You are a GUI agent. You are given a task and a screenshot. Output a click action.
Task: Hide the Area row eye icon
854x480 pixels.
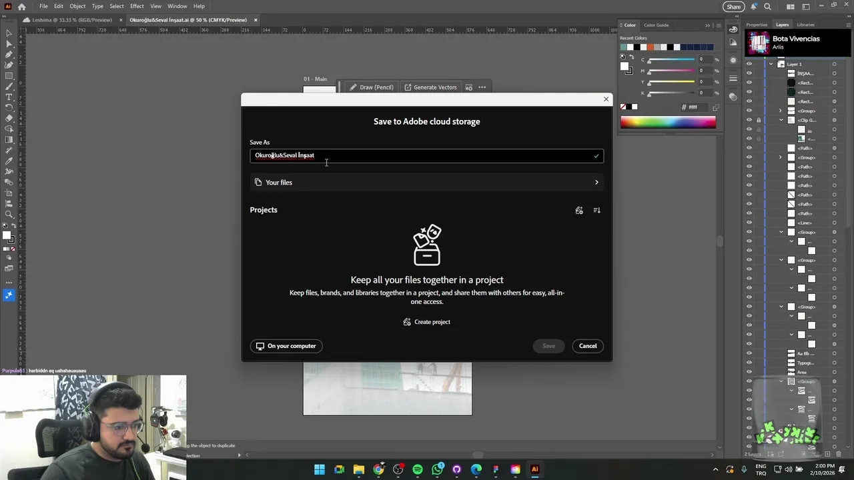tap(749, 372)
